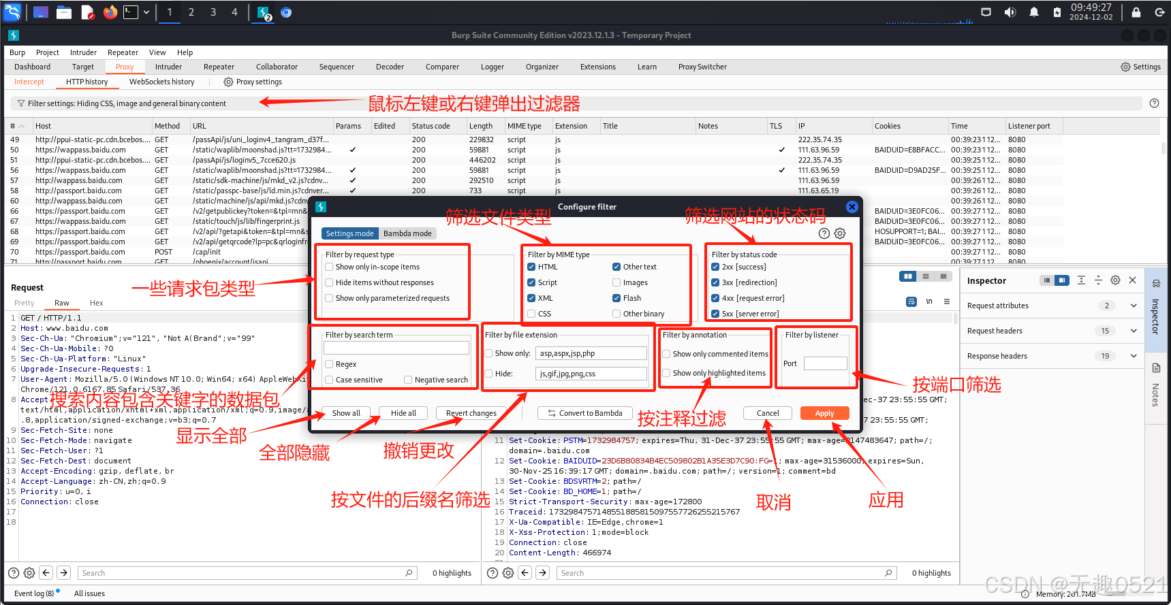Viewport: 1171px width, 605px height.
Task: View request in Hex tab
Action: (97, 303)
